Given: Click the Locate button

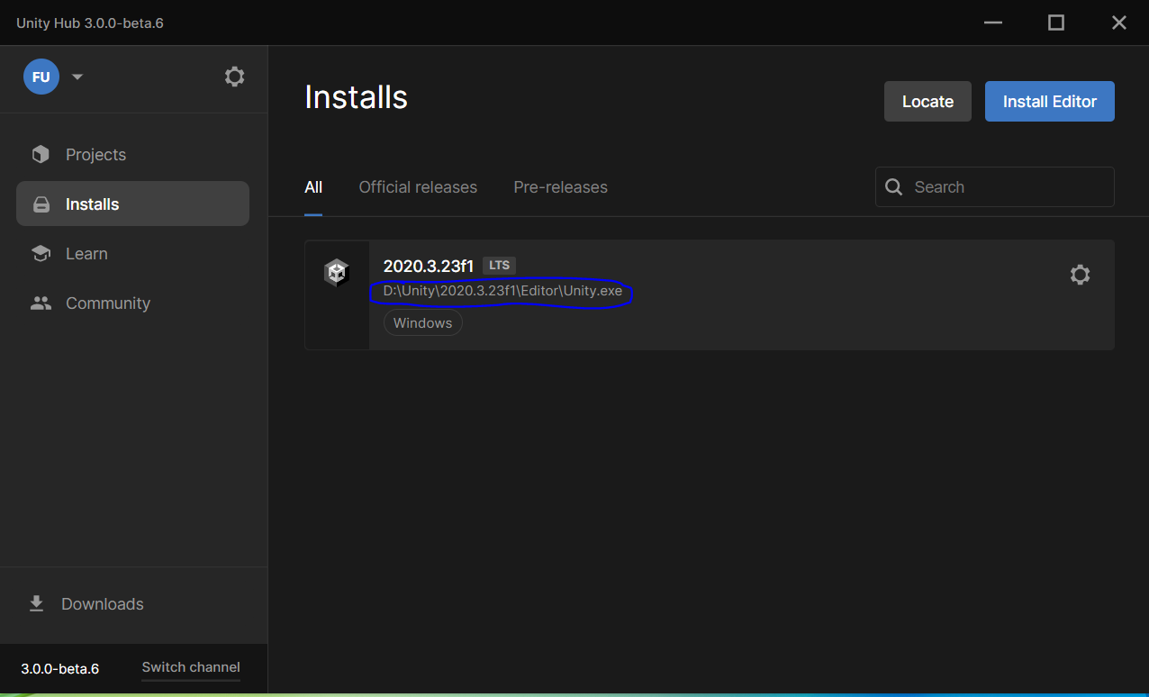Looking at the screenshot, I should [927, 102].
